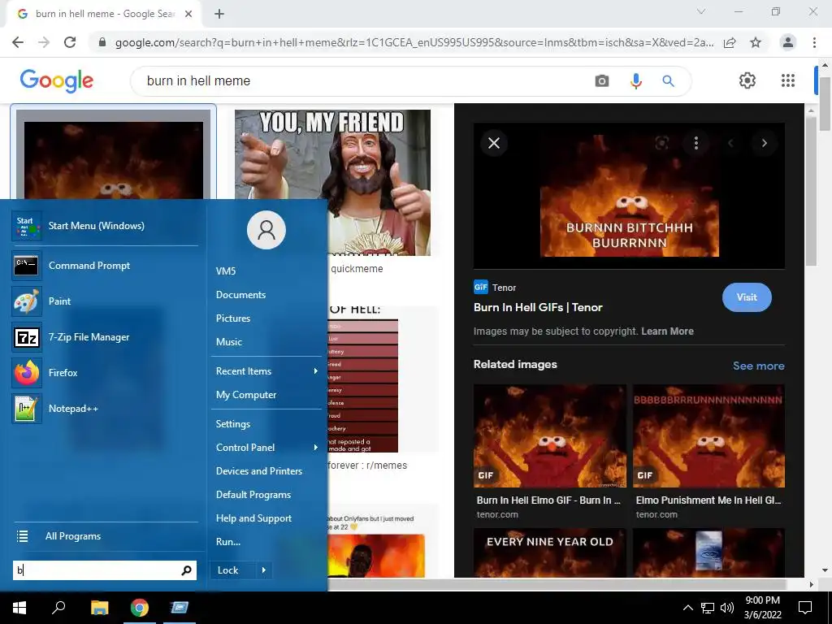Open Command Prompt from start menu

pos(105,266)
